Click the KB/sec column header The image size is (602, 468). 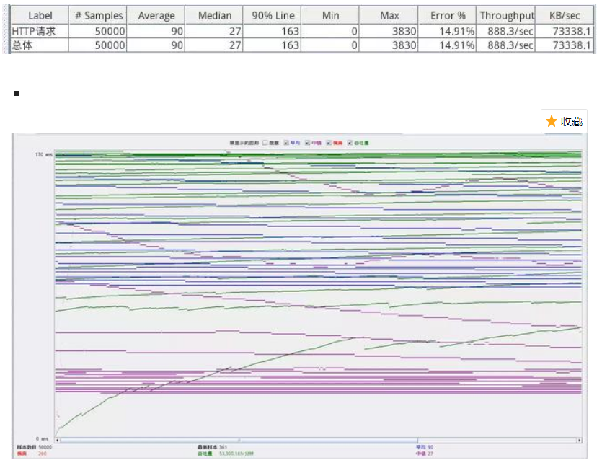pos(565,15)
